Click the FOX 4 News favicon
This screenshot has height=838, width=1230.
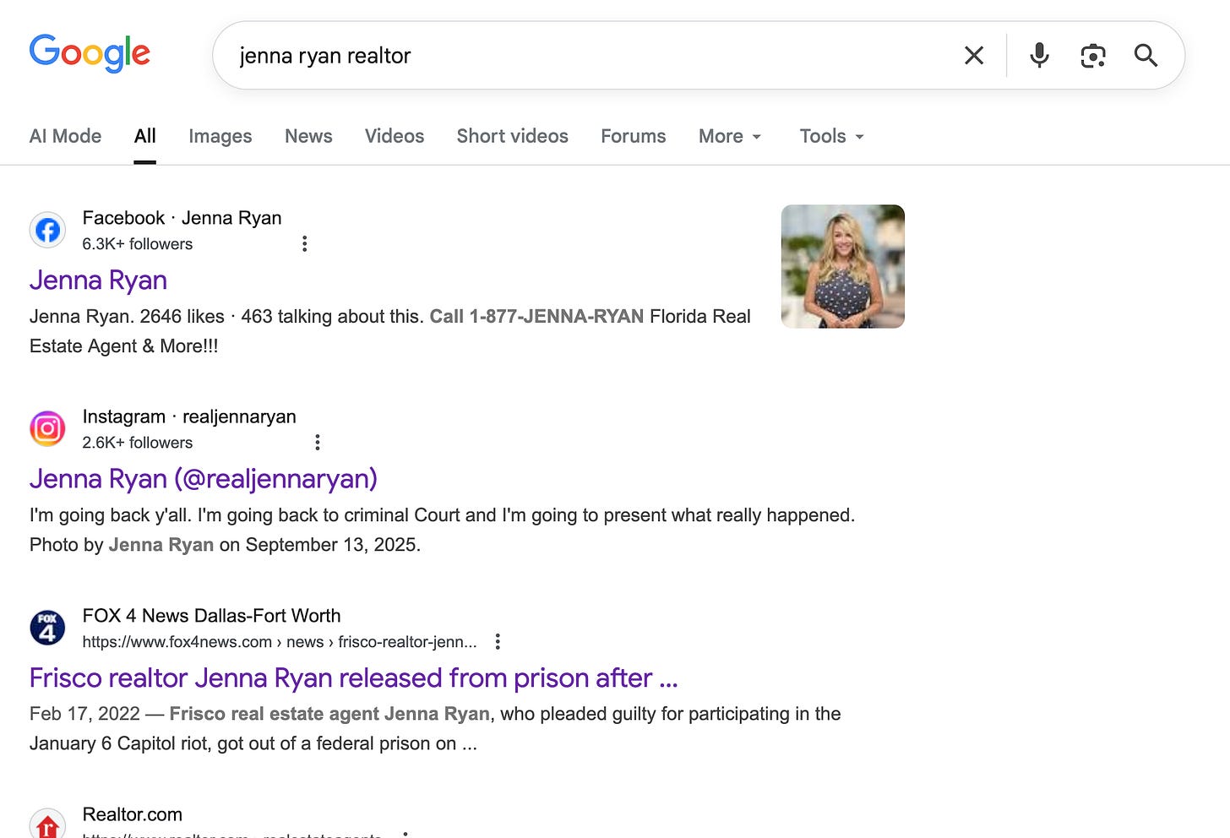point(48,628)
